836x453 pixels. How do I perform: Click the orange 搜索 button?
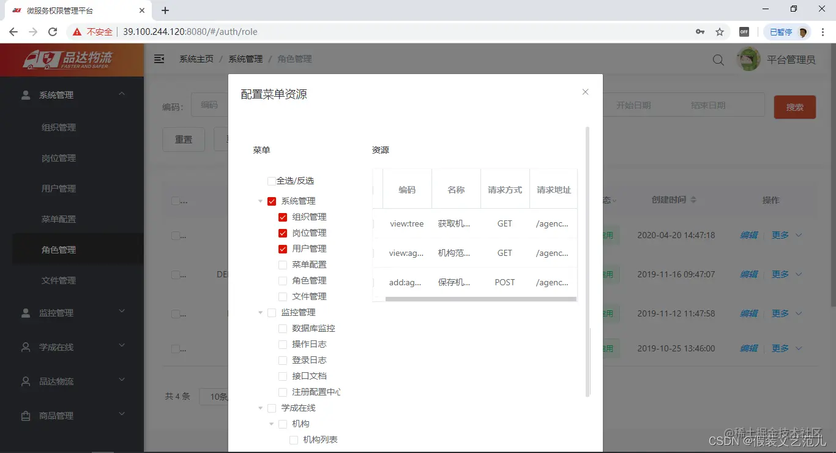click(794, 107)
